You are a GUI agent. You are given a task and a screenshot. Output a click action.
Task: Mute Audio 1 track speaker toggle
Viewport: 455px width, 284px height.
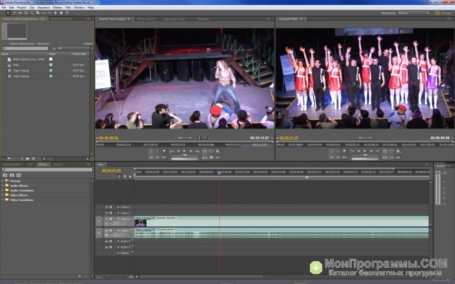tap(105, 230)
